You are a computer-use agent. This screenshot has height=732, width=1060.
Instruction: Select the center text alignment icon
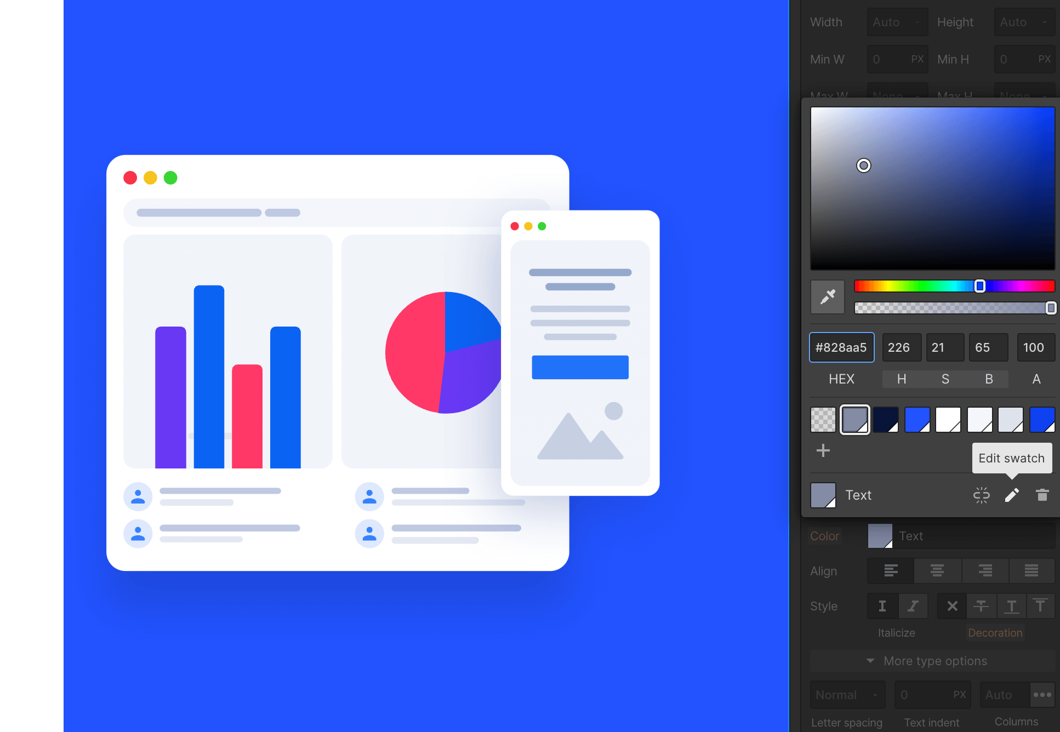(x=936, y=571)
